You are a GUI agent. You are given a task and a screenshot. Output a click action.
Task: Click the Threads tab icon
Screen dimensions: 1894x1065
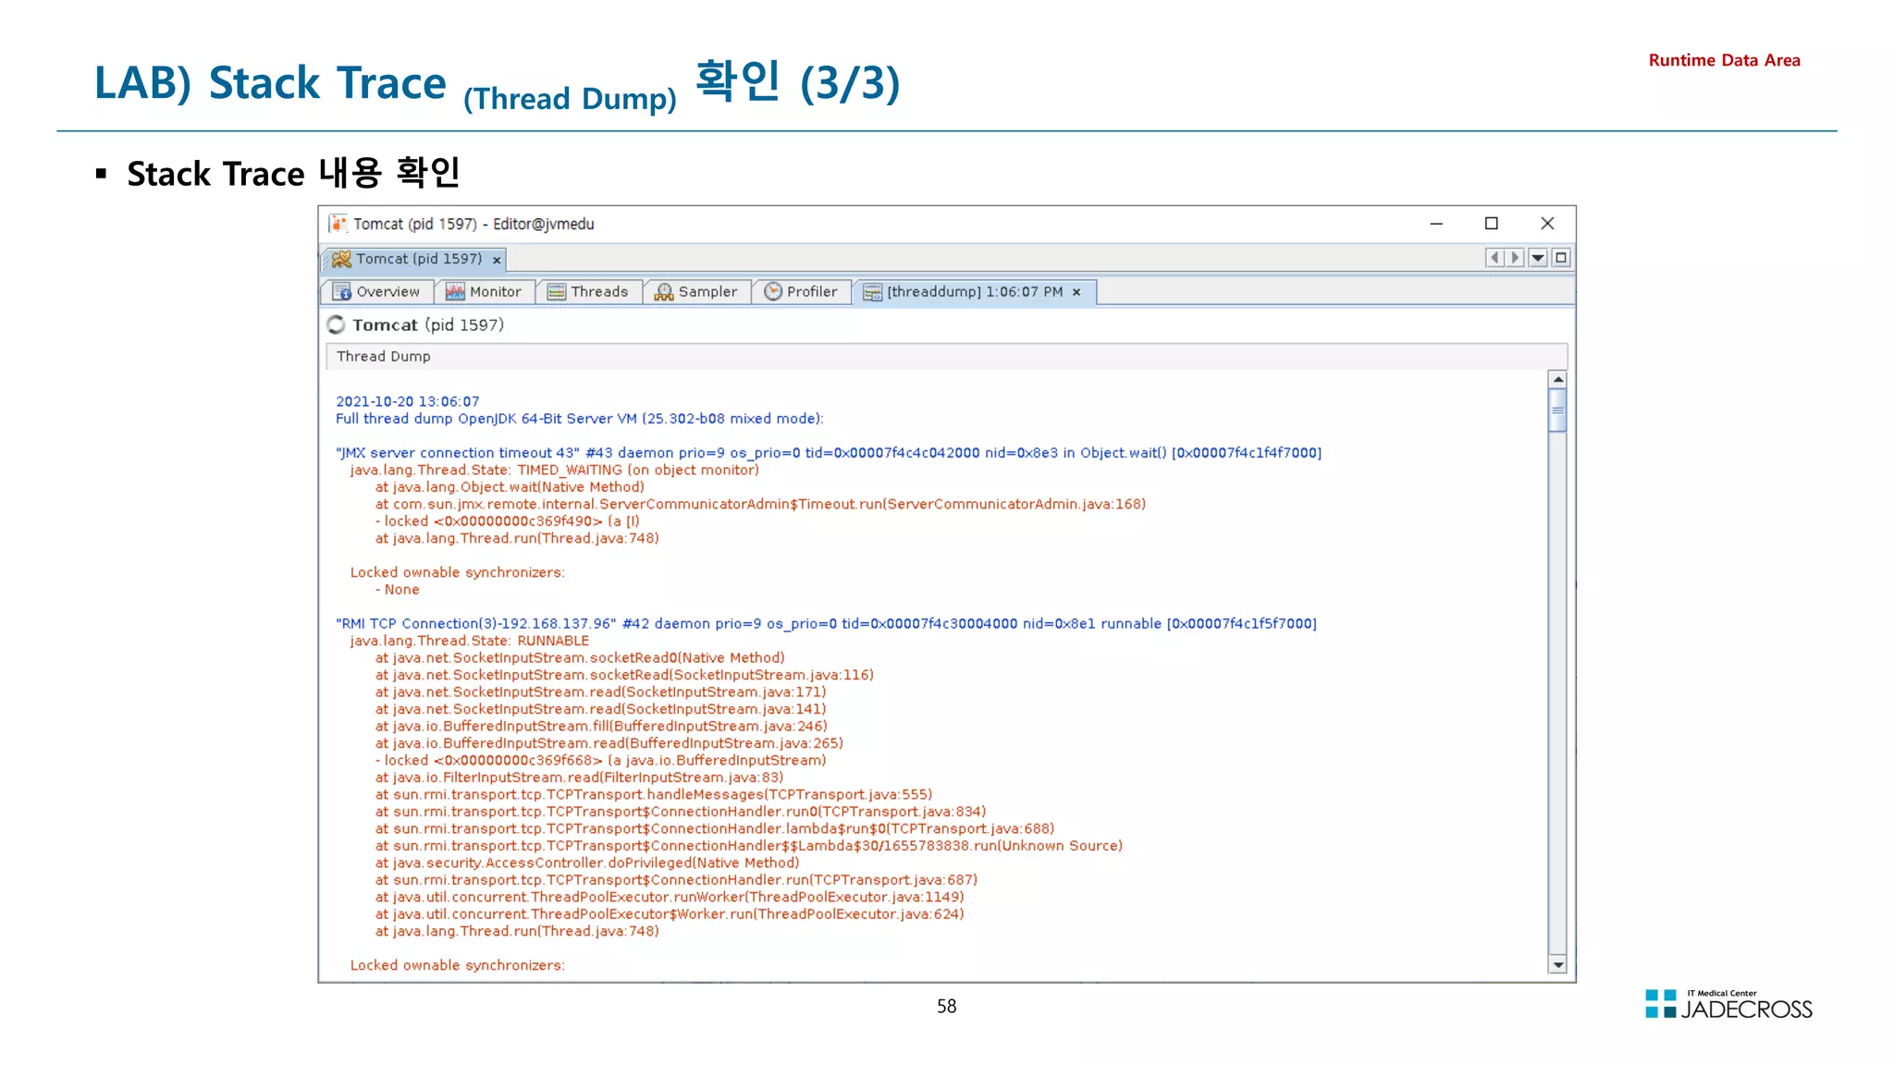(557, 292)
